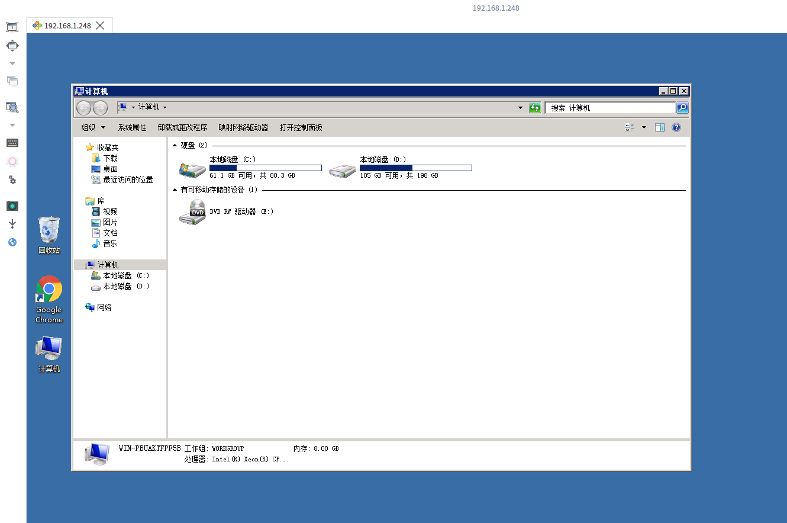The width and height of the screenshot is (787, 523).
Task: Expand the upper small arrow in remote sidebar
Action: (12, 63)
